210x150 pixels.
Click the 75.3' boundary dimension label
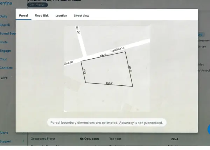point(84,72)
